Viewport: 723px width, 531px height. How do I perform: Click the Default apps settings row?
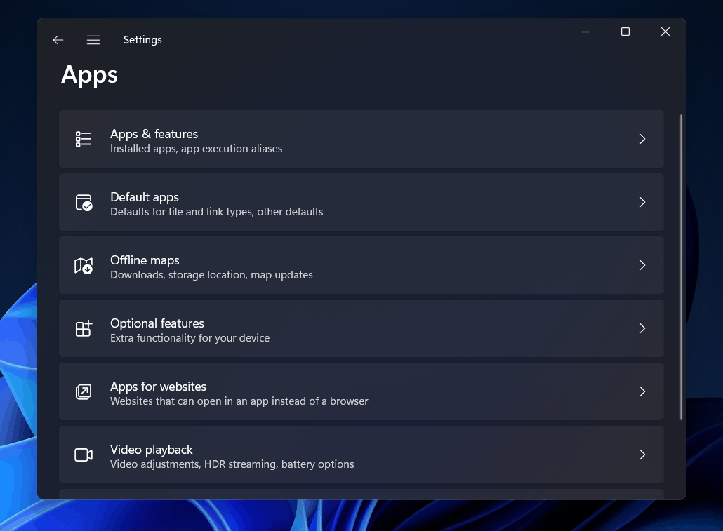coord(361,202)
